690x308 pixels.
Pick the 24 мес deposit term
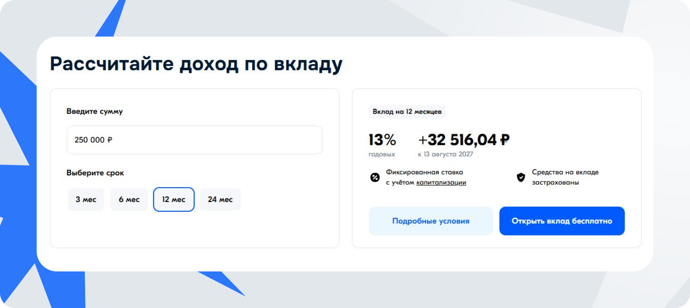(220, 199)
